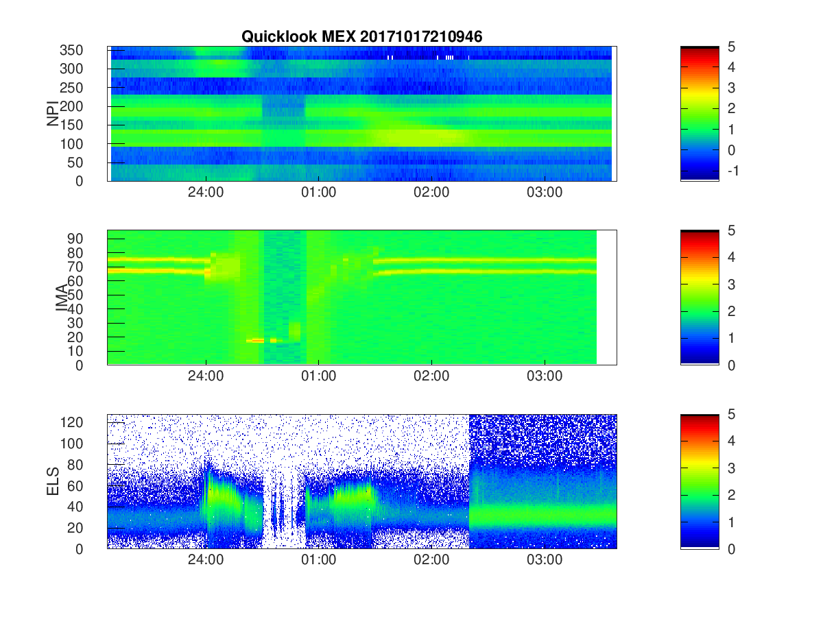Click the 02:00 tick under IMA panel
The image size is (823, 617).
click(x=431, y=376)
